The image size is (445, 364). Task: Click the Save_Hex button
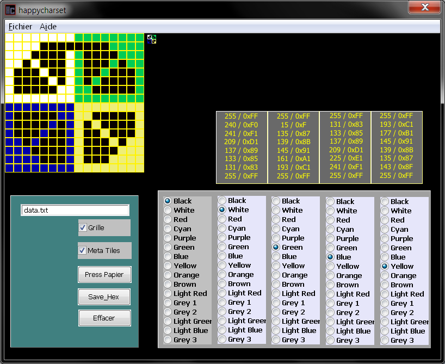pos(104,297)
